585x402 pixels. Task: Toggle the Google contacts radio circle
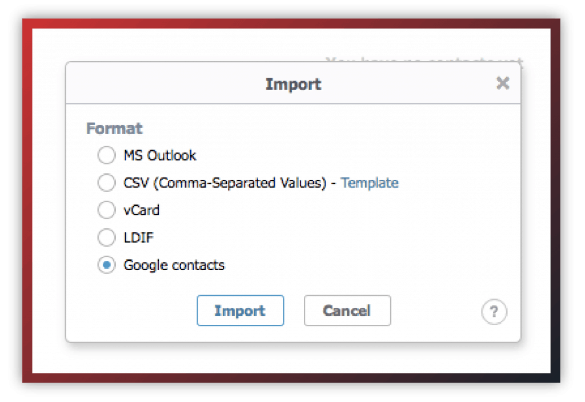coord(106,265)
